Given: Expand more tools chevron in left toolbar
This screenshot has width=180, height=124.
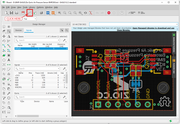Looking at the screenshot, I should [6, 117].
